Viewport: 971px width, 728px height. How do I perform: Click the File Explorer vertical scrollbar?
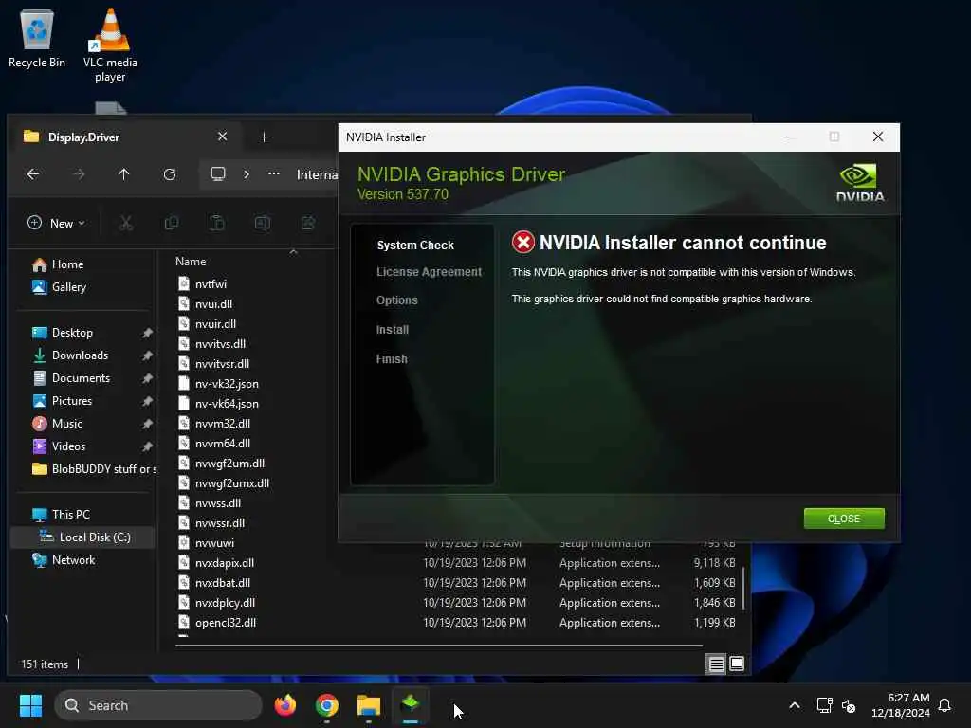pyautogui.click(x=743, y=588)
